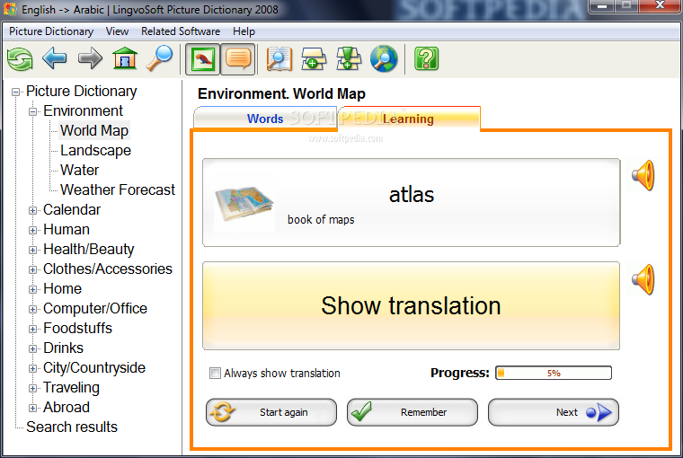The image size is (683, 458).
Task: Click the 'book of maps' definition text
Action: (x=321, y=219)
